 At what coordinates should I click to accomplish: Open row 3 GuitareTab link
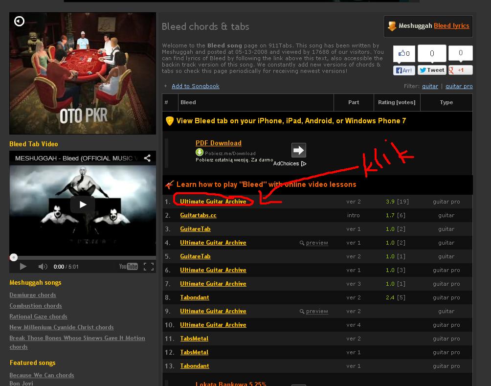[x=195, y=229]
